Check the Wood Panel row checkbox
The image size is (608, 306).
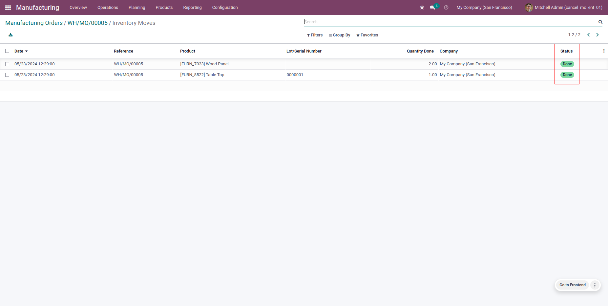pos(7,64)
